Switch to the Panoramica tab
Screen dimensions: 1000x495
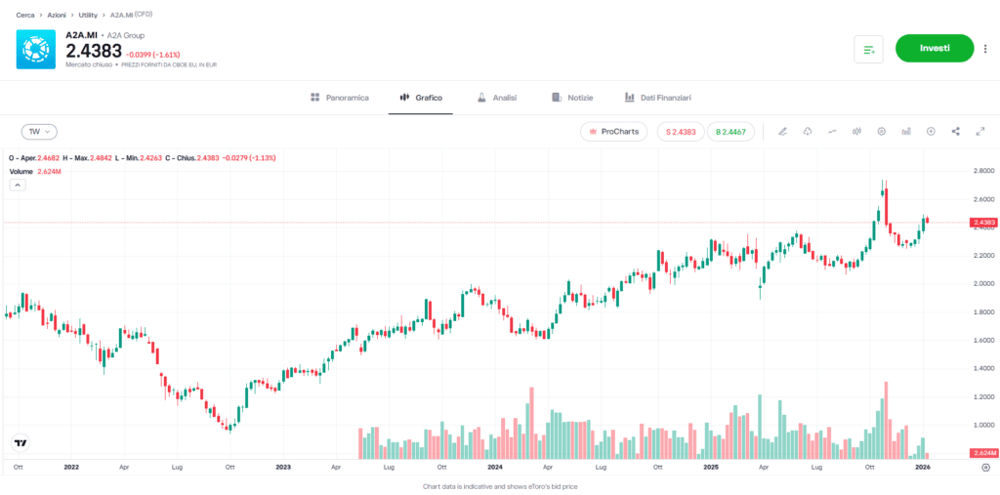(x=339, y=98)
